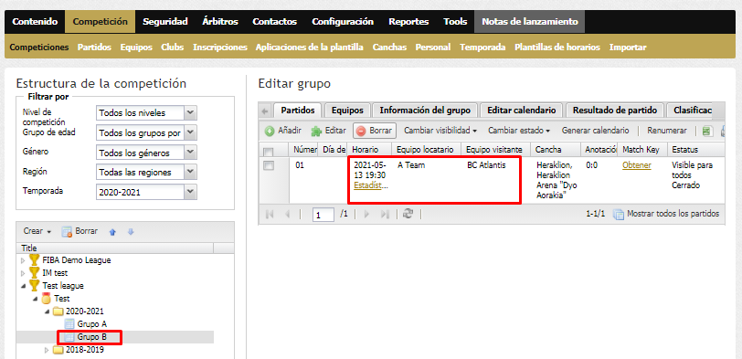Open Cambiar visibilidad dropdown
This screenshot has width=742, height=359.
point(440,130)
